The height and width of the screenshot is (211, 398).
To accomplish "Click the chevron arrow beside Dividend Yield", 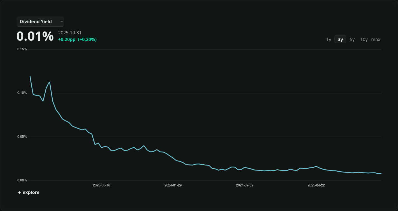I will point(62,21).
